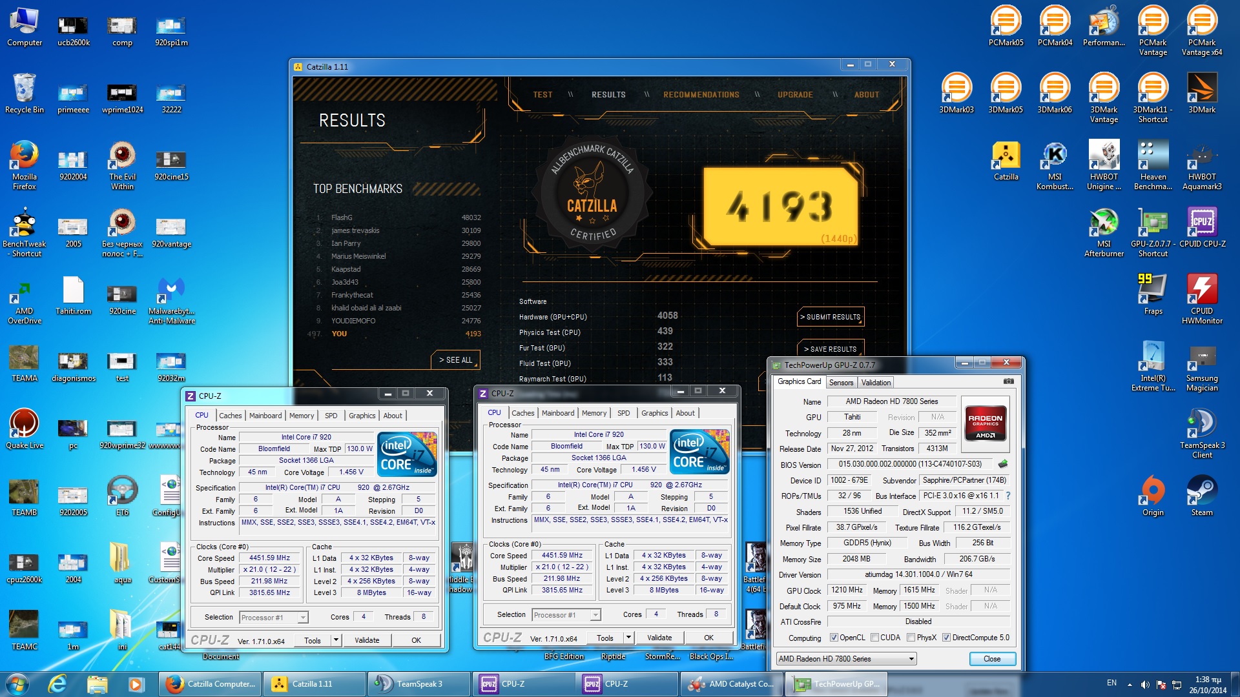Open Mozilla Firefox desktop icon
This screenshot has height=697, width=1240.
tap(24, 166)
